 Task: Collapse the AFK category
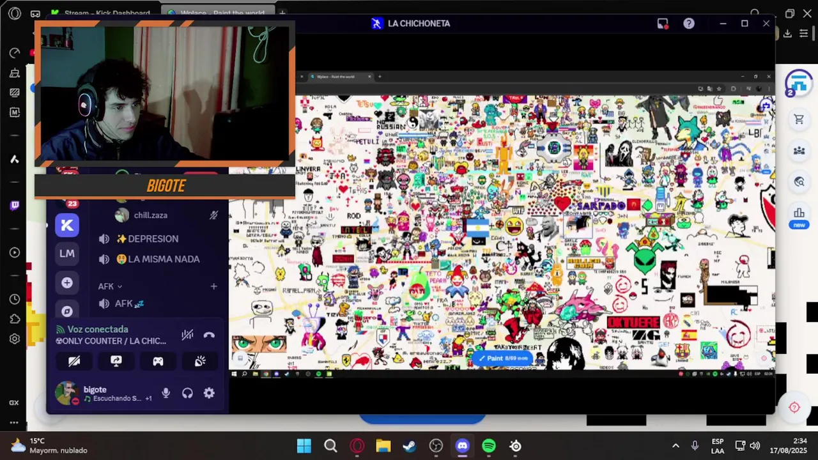[110, 287]
